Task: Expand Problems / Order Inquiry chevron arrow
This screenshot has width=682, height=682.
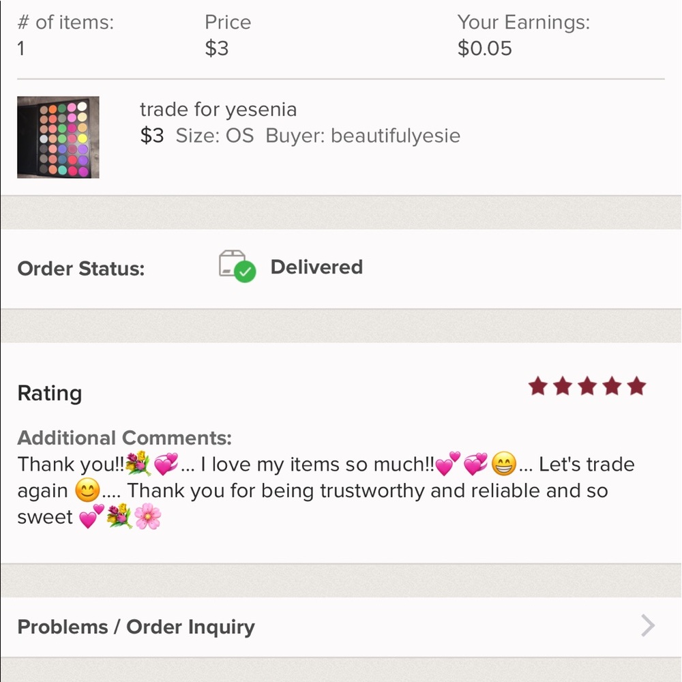Action: pyautogui.click(x=648, y=626)
